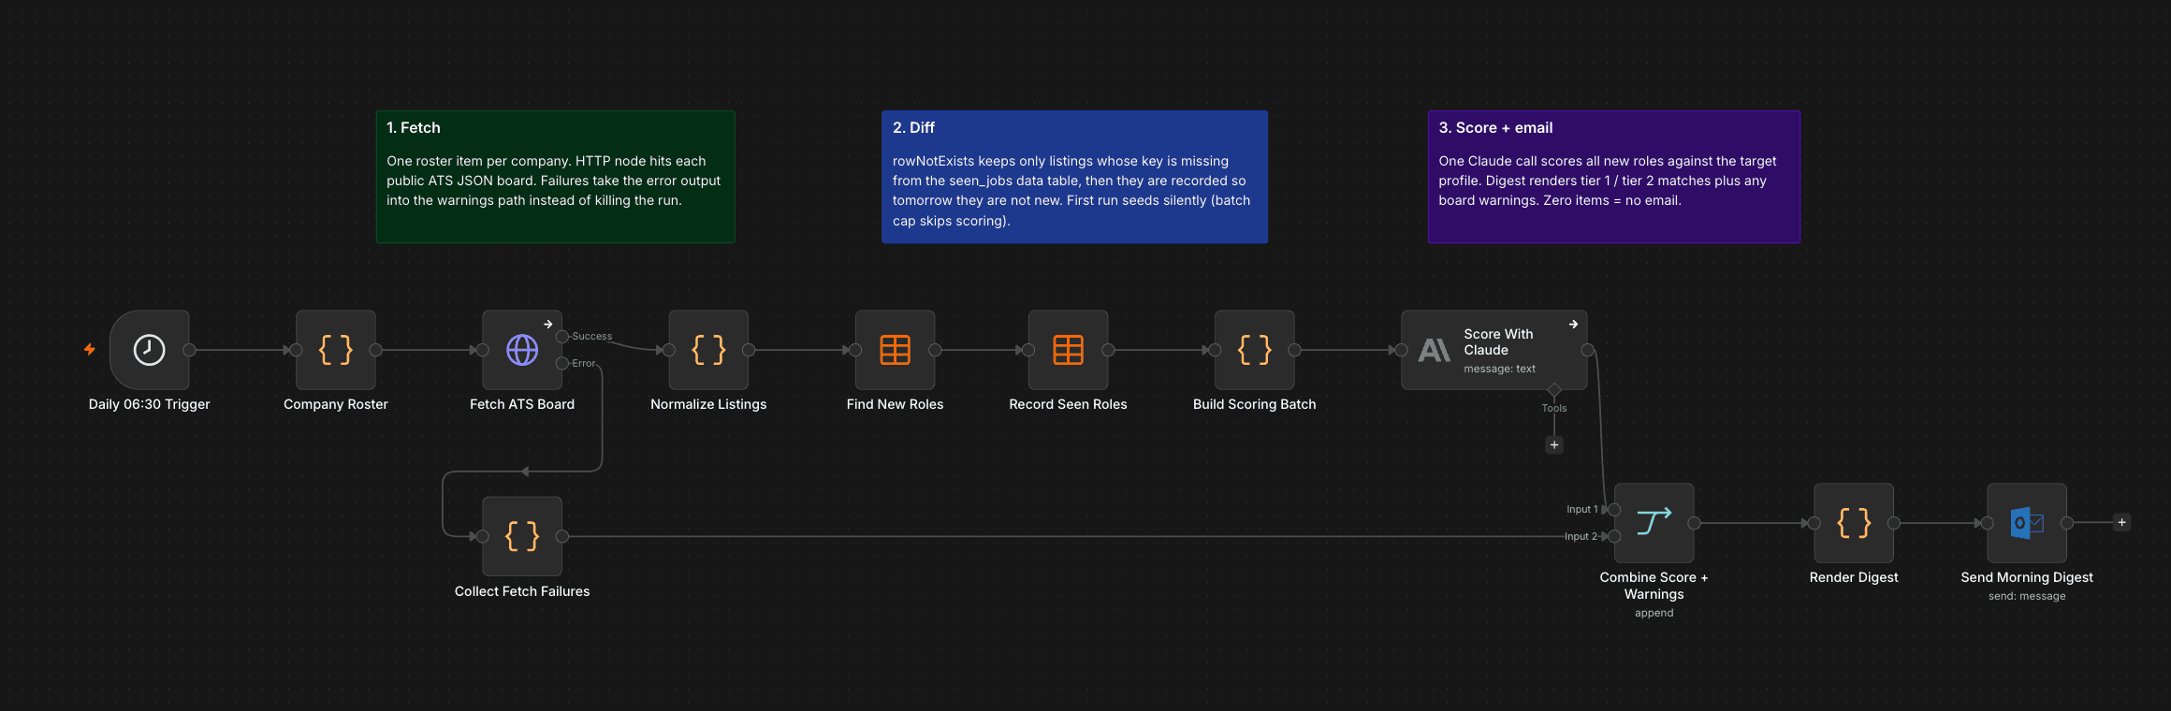The image size is (2171, 711).
Task: Click the 'Build Scoring Batch' node label
Action: tap(1254, 404)
